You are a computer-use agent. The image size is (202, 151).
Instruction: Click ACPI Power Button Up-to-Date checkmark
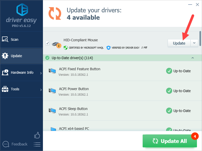click(169, 91)
